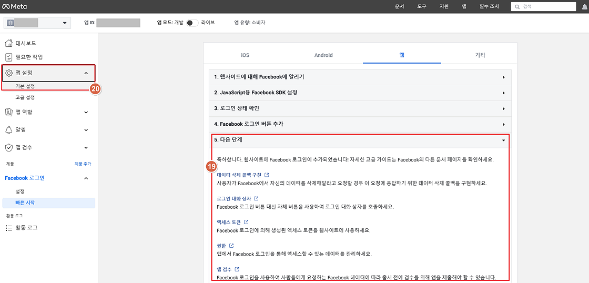The image size is (589, 283).
Task: Open external link icon beside 데이터 삭제 콜백 구현
Action: (267, 175)
